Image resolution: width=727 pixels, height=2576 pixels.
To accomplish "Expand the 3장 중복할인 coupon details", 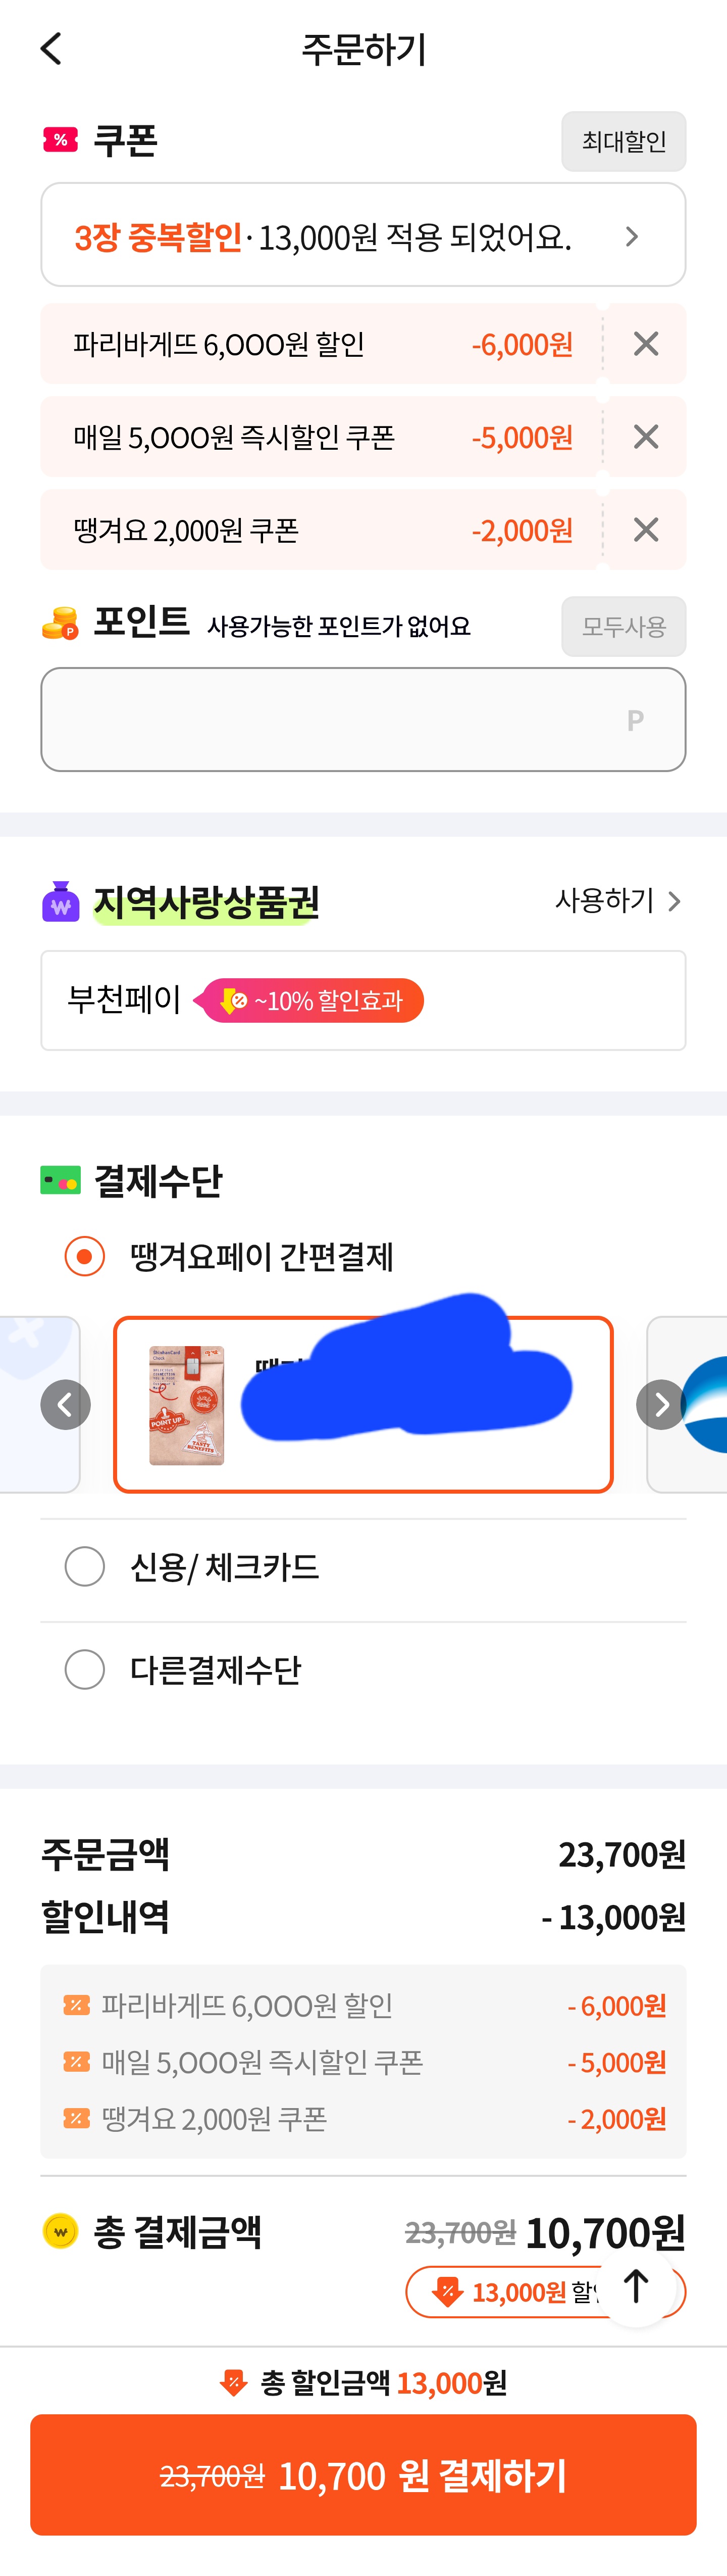I will pos(362,236).
